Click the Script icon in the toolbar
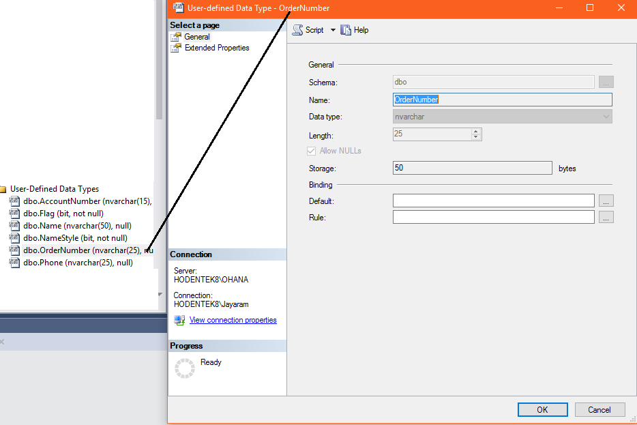The width and height of the screenshot is (637, 425). pyautogui.click(x=297, y=29)
